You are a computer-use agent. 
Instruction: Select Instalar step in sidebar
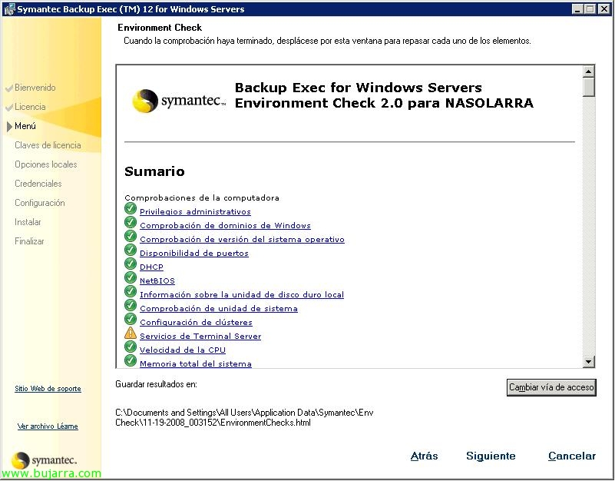coord(28,222)
